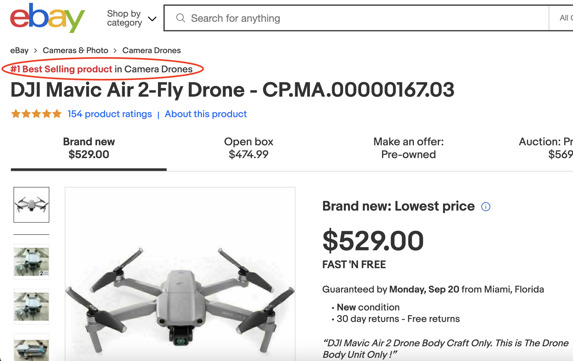Go to eBay breadcrumb link
Image resolution: width=573 pixels, height=361 pixels.
click(x=19, y=51)
